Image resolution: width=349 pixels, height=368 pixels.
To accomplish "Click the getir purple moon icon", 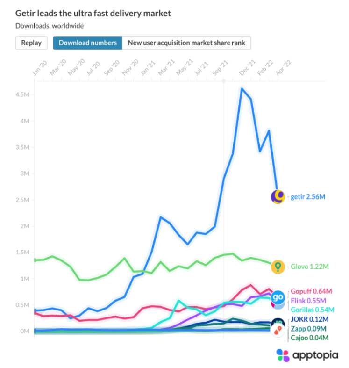I will (278, 197).
